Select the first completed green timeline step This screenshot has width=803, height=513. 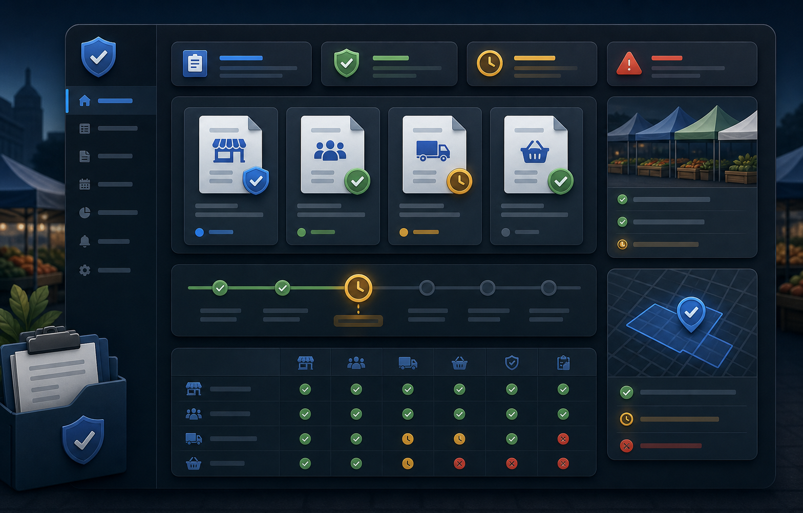point(220,288)
